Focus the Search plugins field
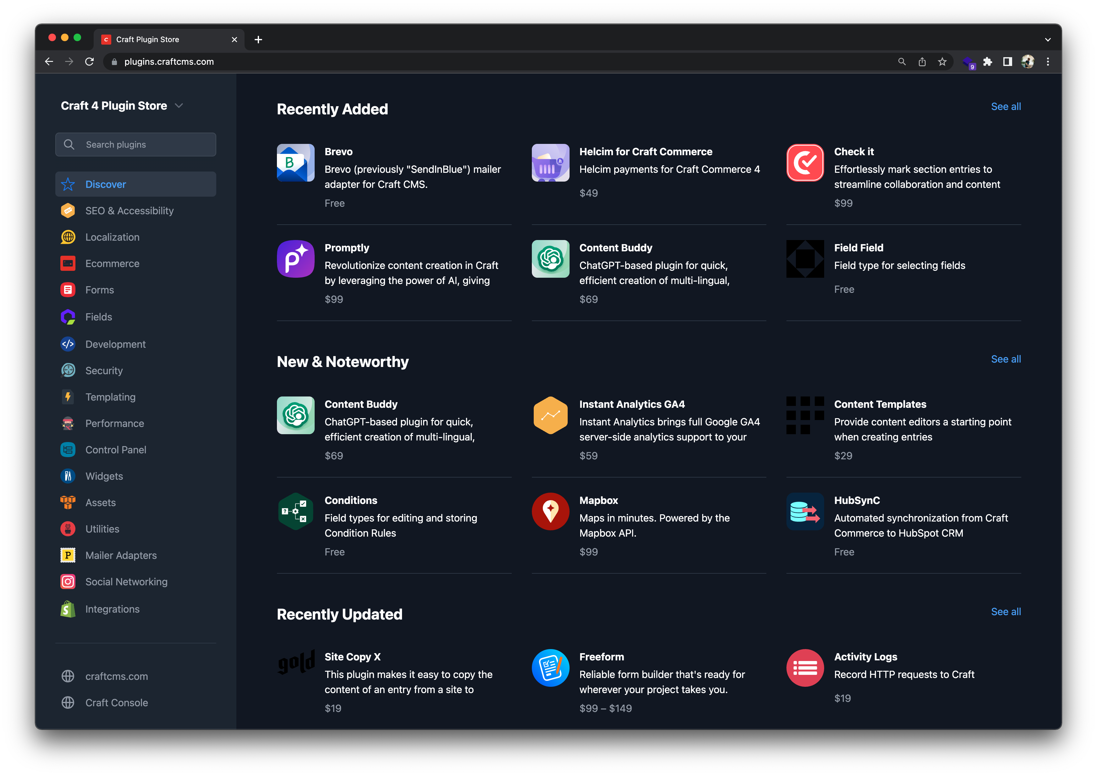Viewport: 1097px width, 776px height. [x=135, y=144]
